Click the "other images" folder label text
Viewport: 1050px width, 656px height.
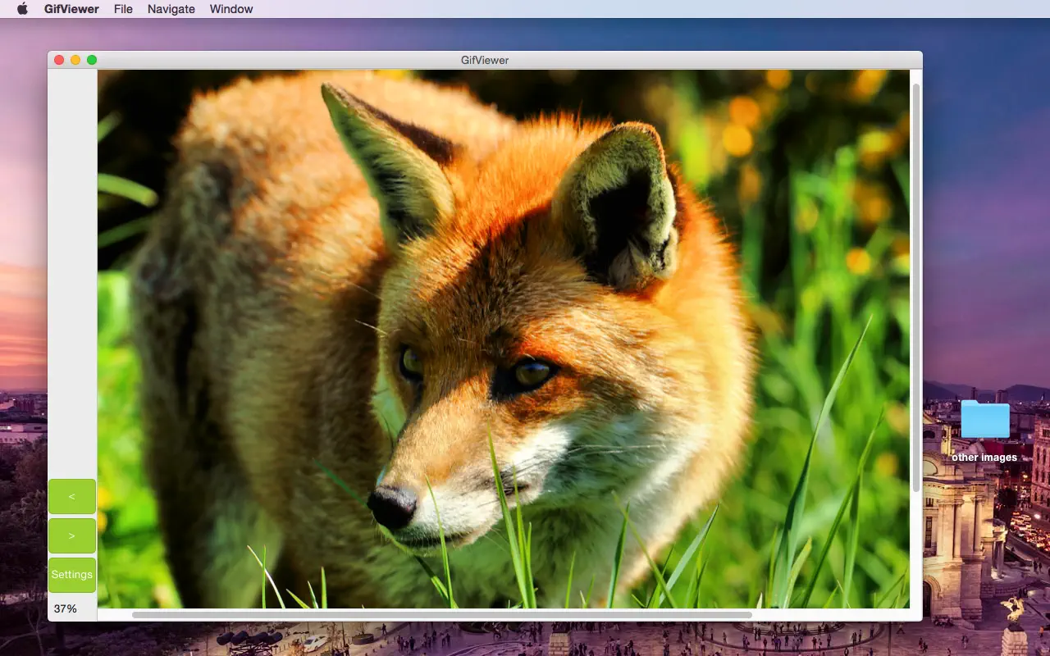(984, 457)
